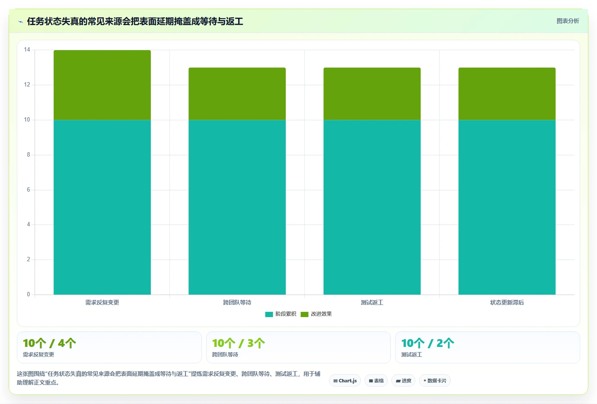Screen dimensions: 597x404
Task: Click the green 改进效果 segment for 需求反复变更
Action: pos(102,85)
